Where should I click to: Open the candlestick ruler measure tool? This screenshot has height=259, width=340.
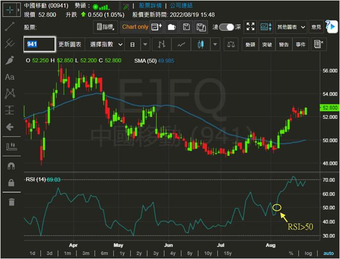pos(11,147)
